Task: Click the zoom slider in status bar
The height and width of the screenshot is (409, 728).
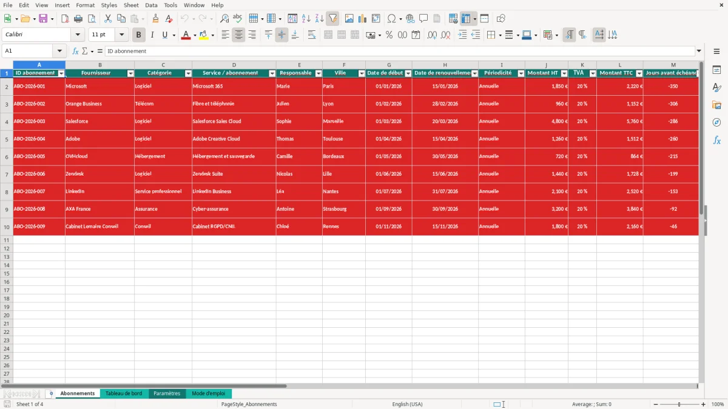Action: tap(679, 404)
